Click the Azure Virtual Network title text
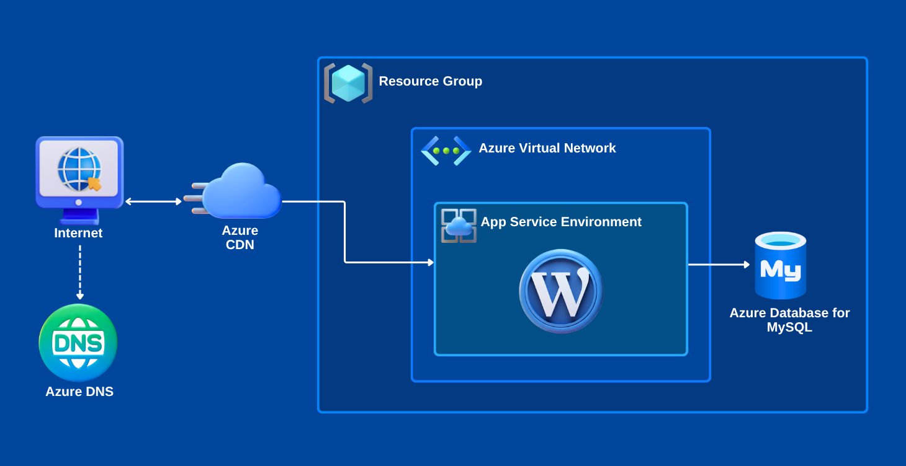Image resolution: width=906 pixels, height=466 pixels. (547, 148)
